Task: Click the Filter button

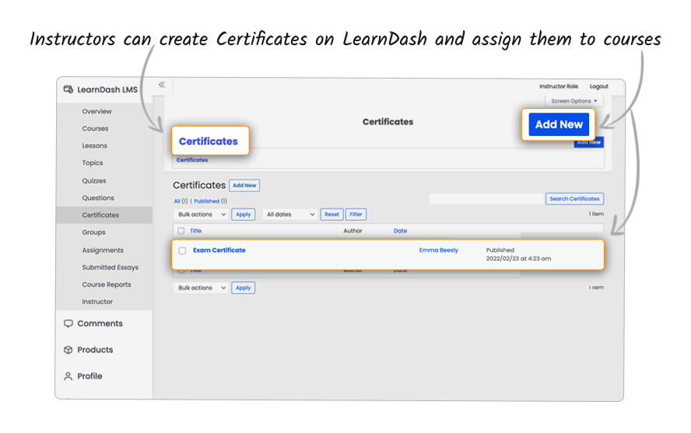Action: click(x=356, y=215)
